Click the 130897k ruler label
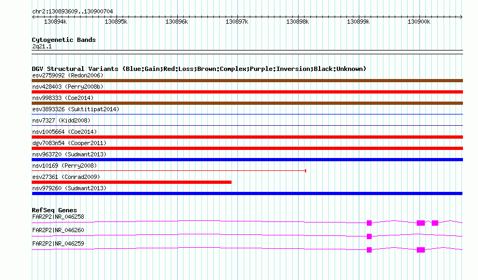The height and width of the screenshot is (280, 478). pos(237,21)
